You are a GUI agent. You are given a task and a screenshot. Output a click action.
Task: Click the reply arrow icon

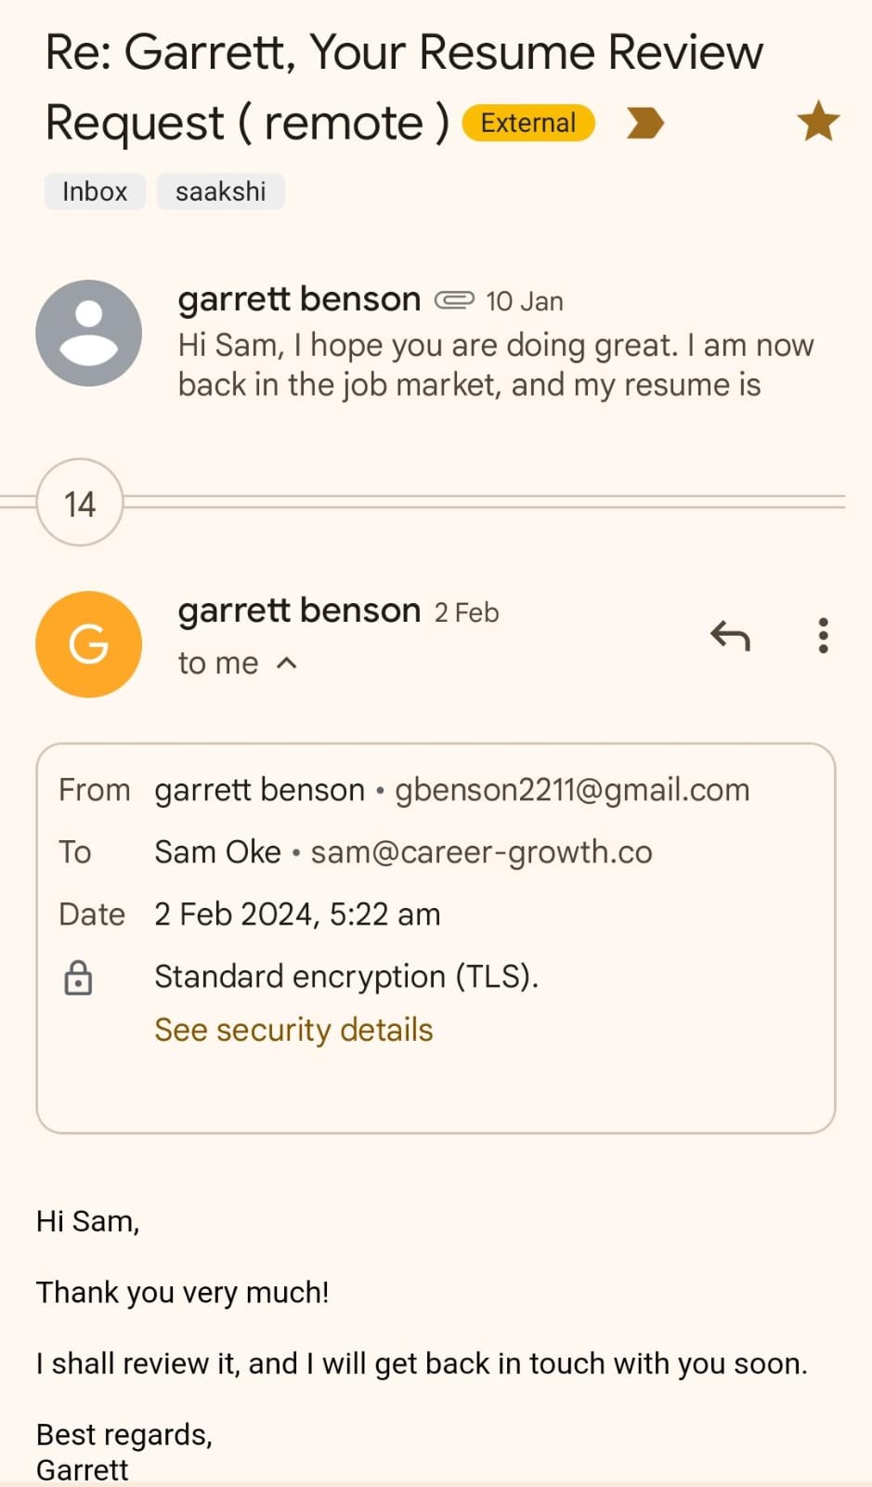730,637
